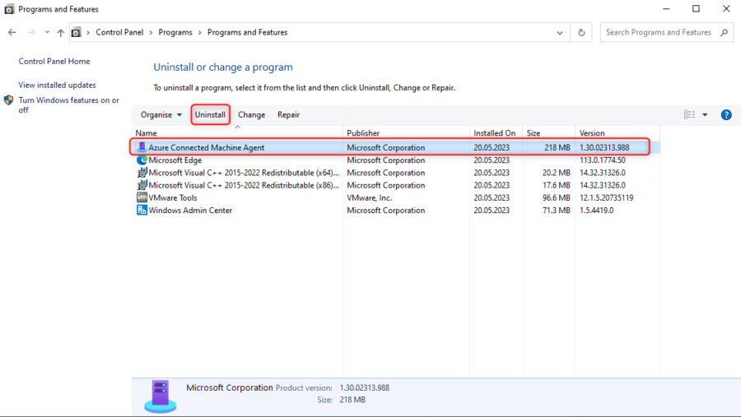Viewport: 741px width, 417px height.
Task: Click version 12.1.5.20735119 cell
Action: [x=606, y=197]
